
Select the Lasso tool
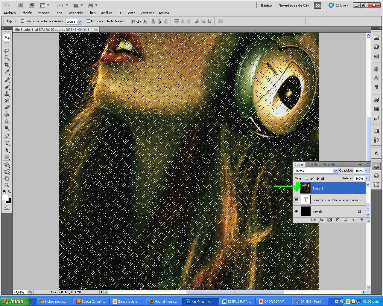pos(7,51)
